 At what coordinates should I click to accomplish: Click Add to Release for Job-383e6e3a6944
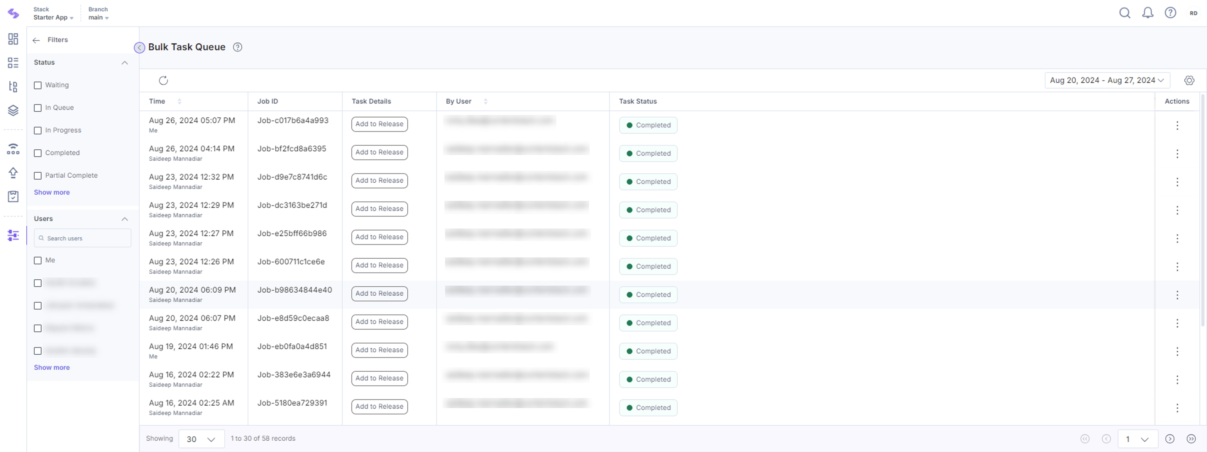[379, 378]
